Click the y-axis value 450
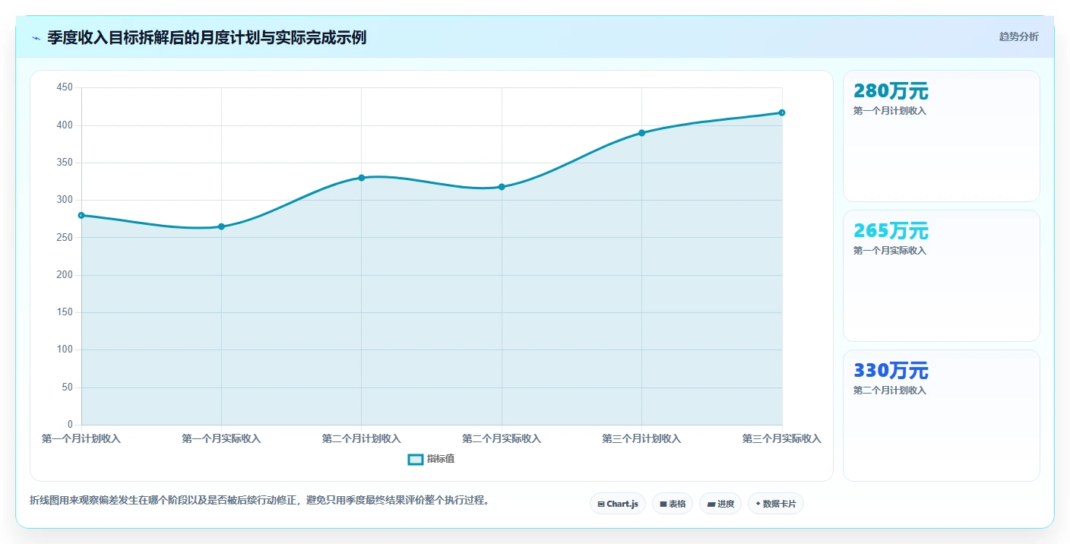Image resolution: width=1070 pixels, height=544 pixels. coord(65,87)
